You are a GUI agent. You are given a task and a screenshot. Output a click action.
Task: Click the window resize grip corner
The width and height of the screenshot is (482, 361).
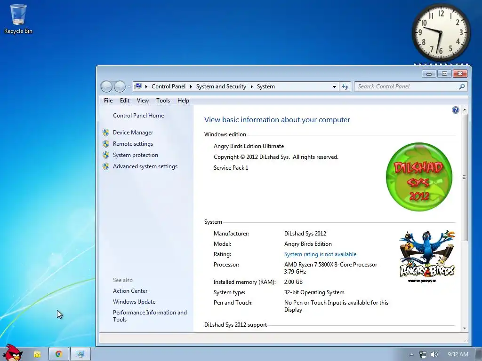pos(466,340)
